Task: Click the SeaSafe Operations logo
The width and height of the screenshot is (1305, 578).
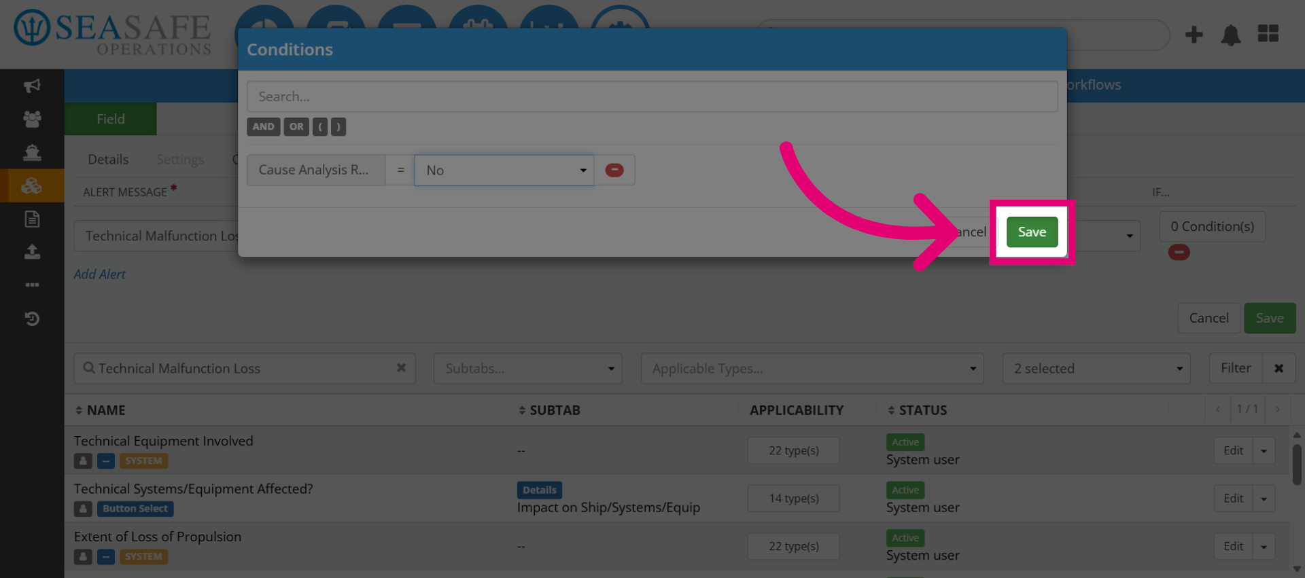Action: 113,32
